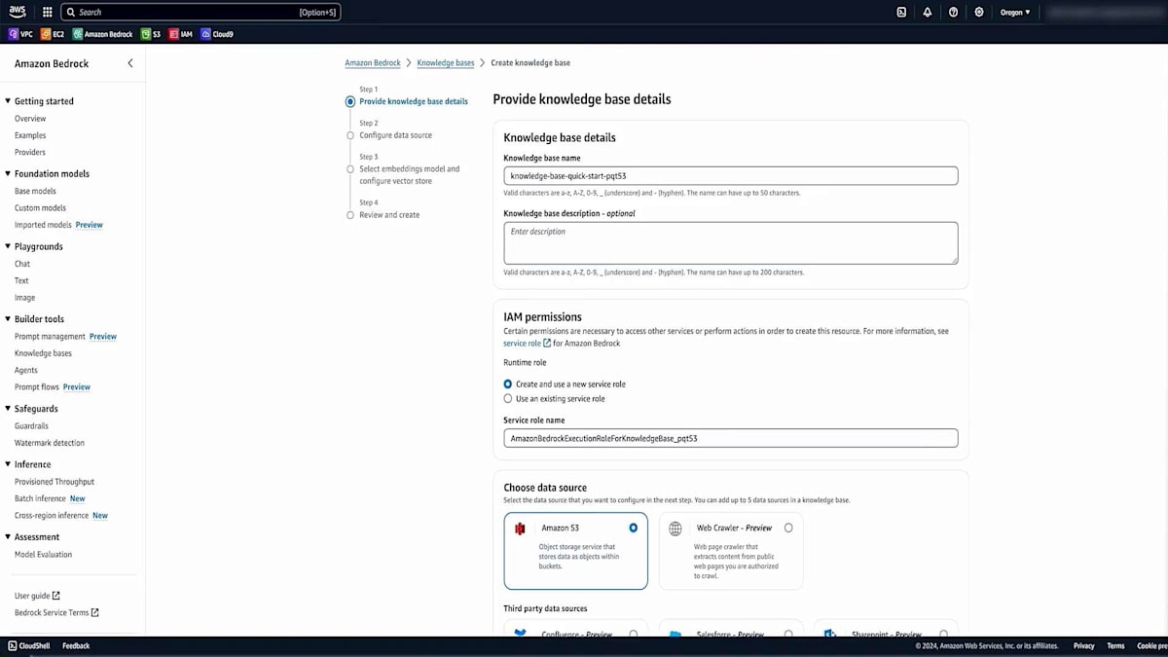Open Provisioned Throughput in the sidebar
The width and height of the screenshot is (1168, 657).
[x=55, y=482]
